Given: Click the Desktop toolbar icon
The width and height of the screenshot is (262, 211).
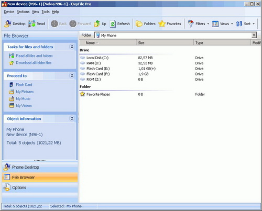Looking at the screenshot, I should click(x=7, y=24).
